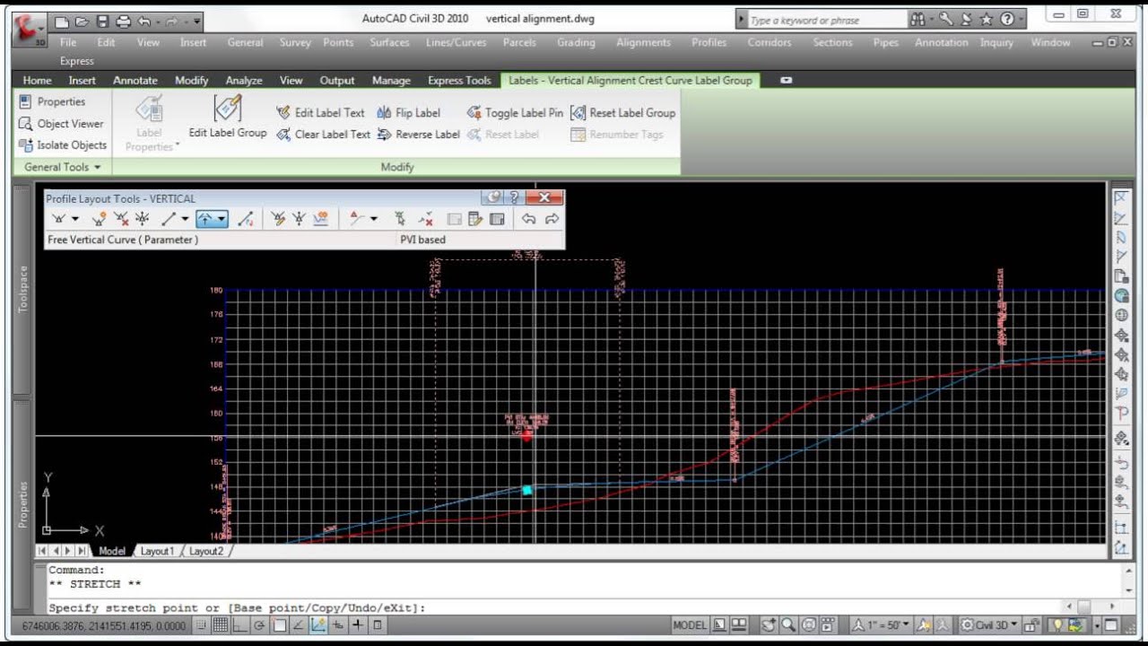Switch to the Analyze ribbon tab
The width and height of the screenshot is (1148, 646).
(x=243, y=80)
